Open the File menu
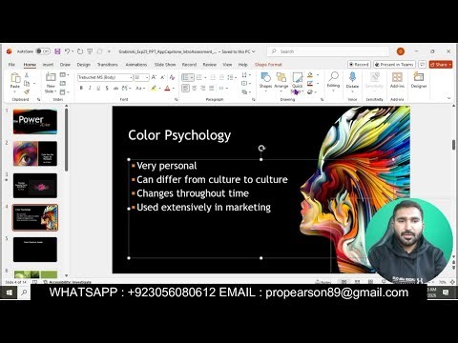Image resolution: width=458 pixels, height=343 pixels. pyautogui.click(x=11, y=65)
